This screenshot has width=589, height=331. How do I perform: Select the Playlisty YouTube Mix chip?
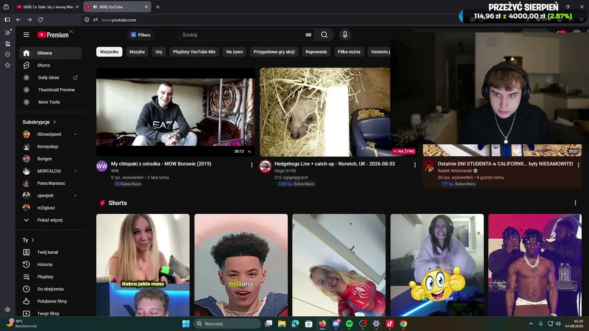[194, 52]
